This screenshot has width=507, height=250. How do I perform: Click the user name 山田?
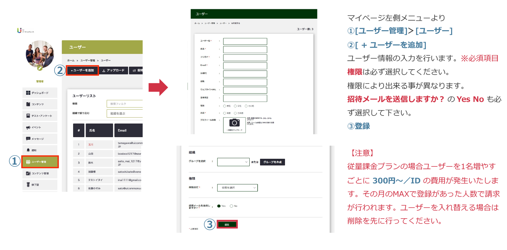pyautogui.click(x=91, y=154)
